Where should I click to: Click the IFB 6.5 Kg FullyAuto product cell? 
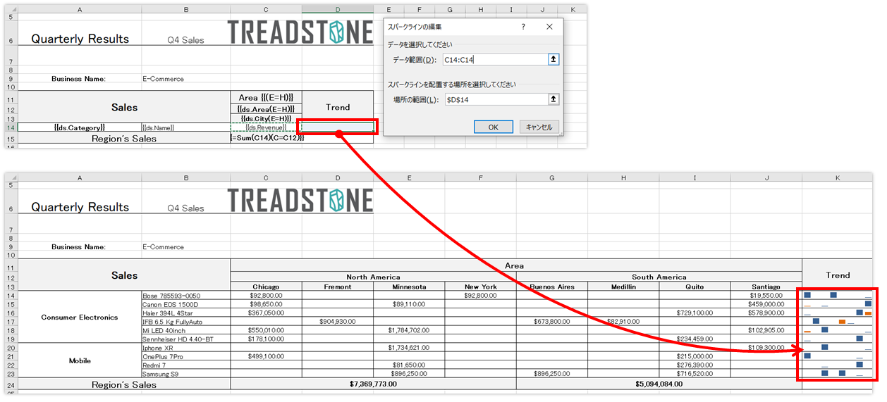coord(186,322)
